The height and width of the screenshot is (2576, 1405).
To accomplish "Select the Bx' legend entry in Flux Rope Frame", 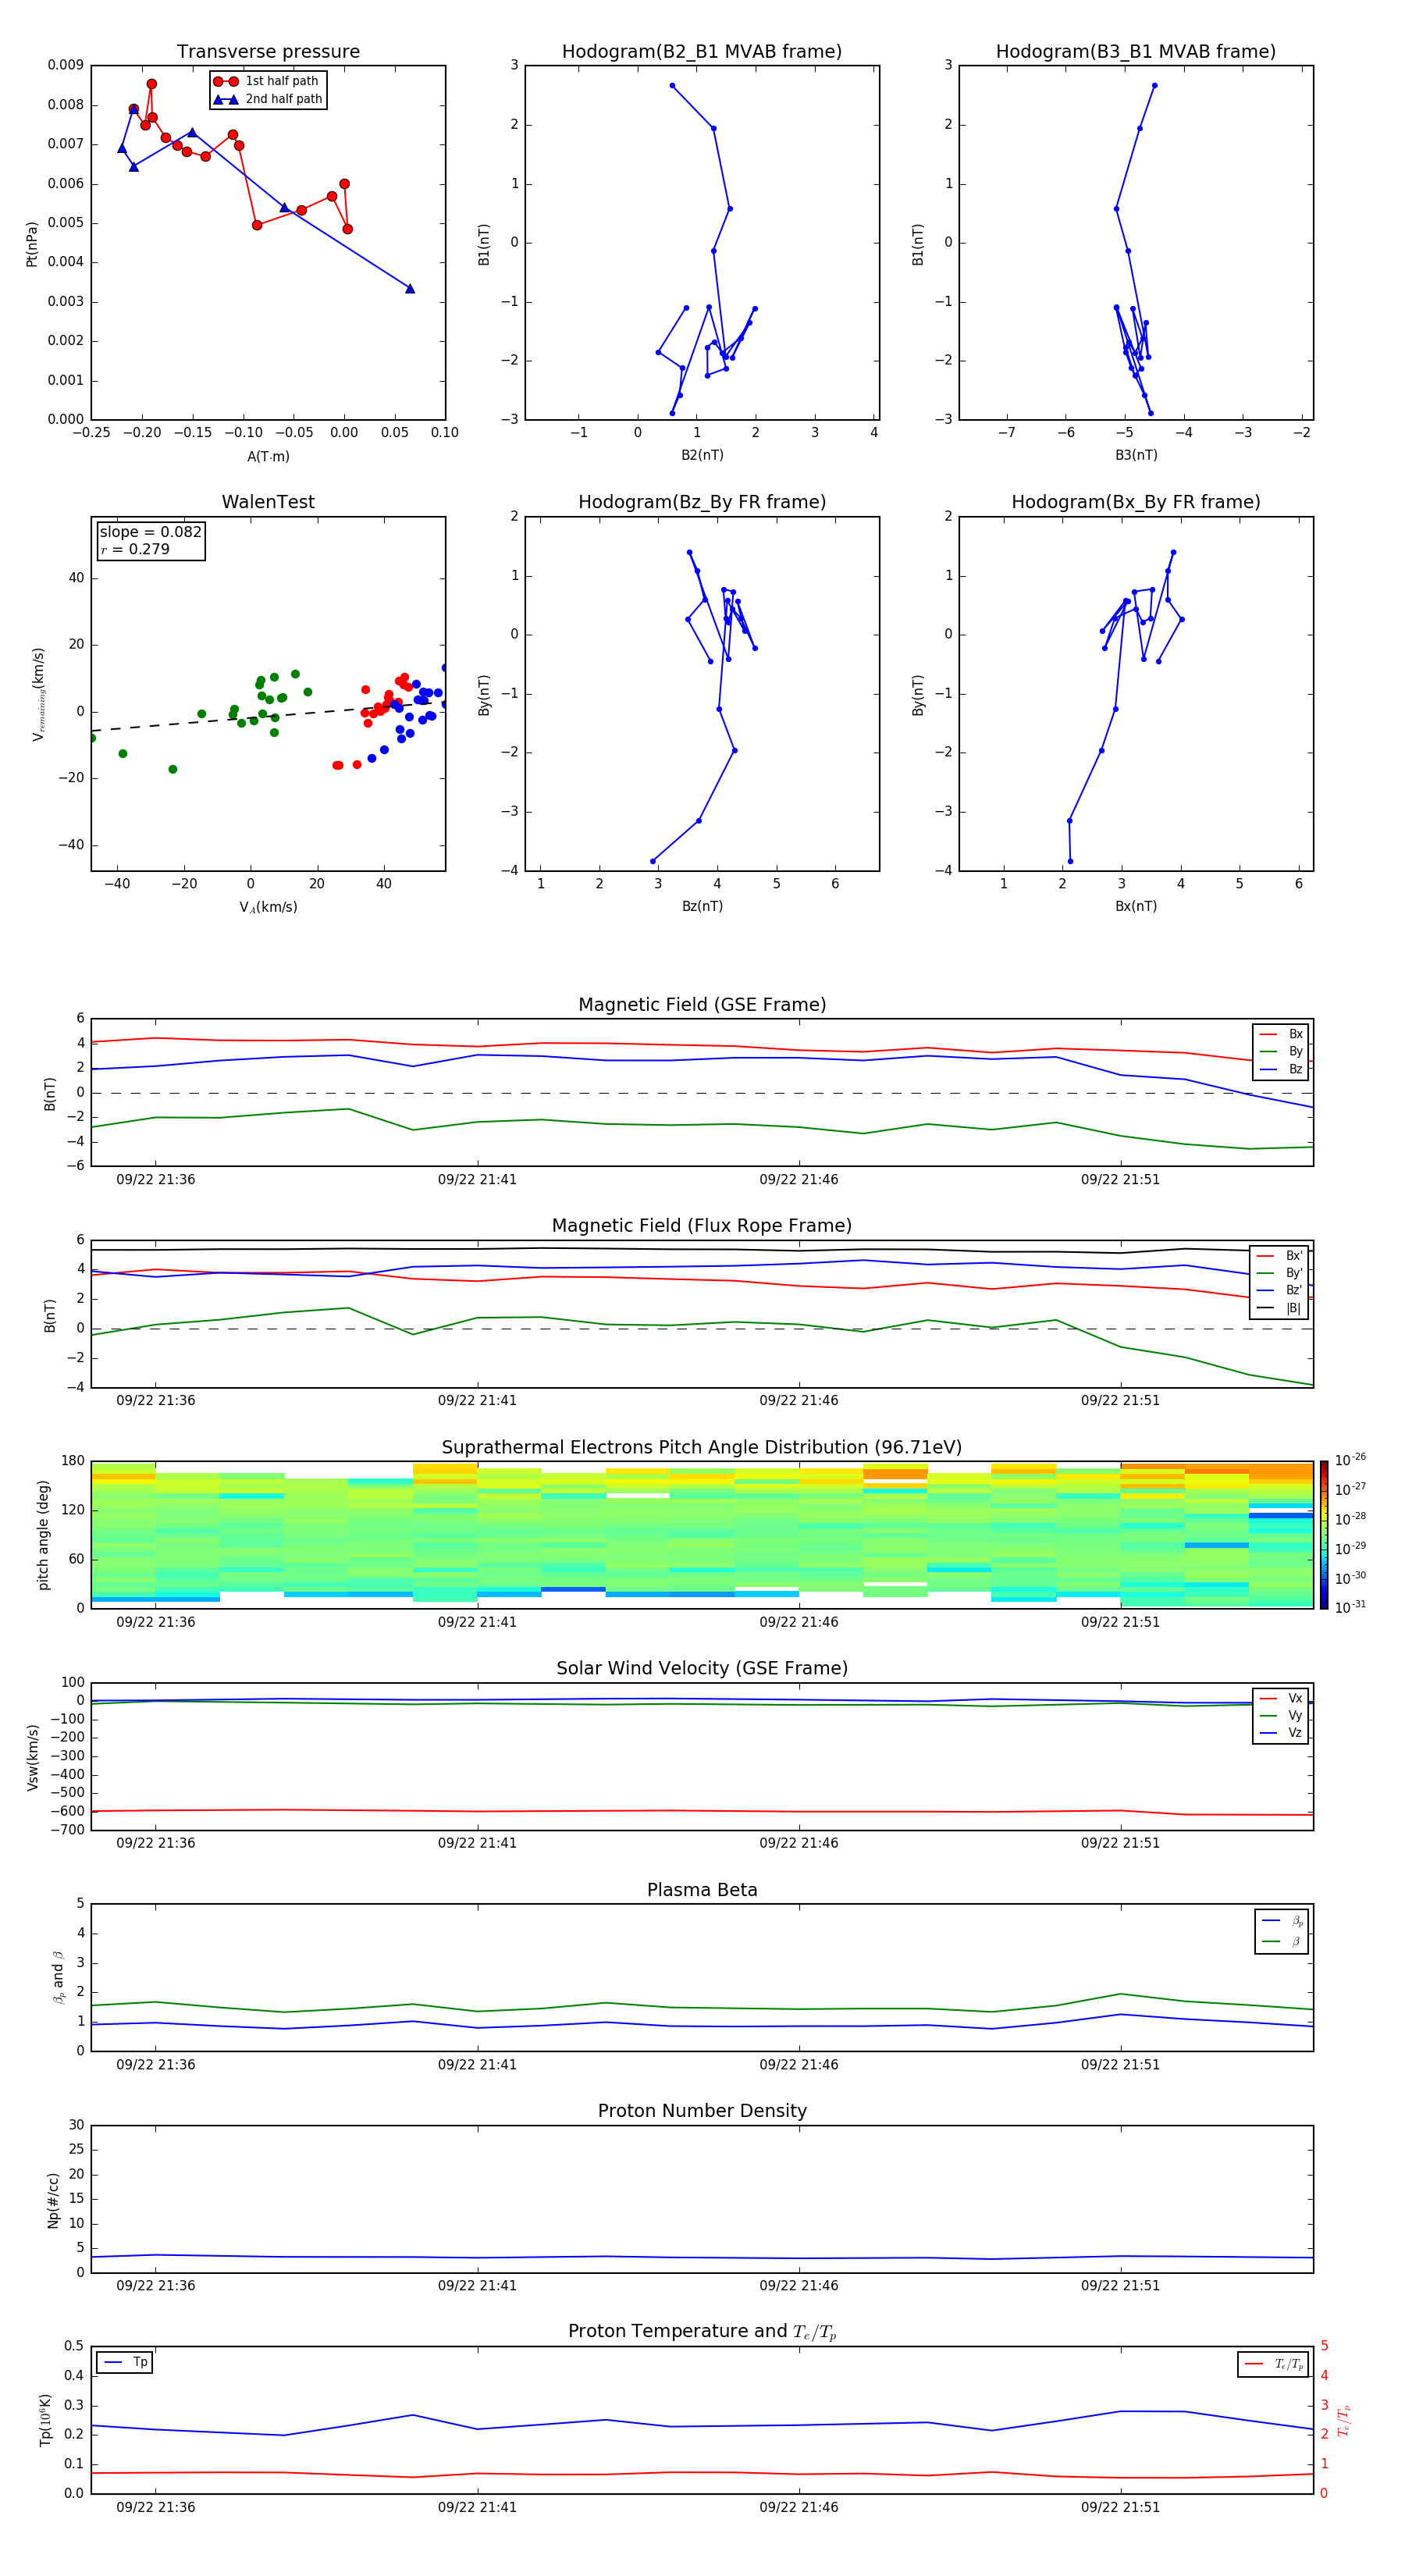I will click(x=1279, y=1256).
